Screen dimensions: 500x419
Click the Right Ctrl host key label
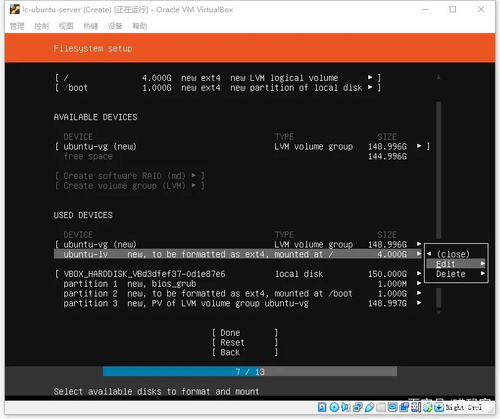pyautogui.click(x=464, y=407)
